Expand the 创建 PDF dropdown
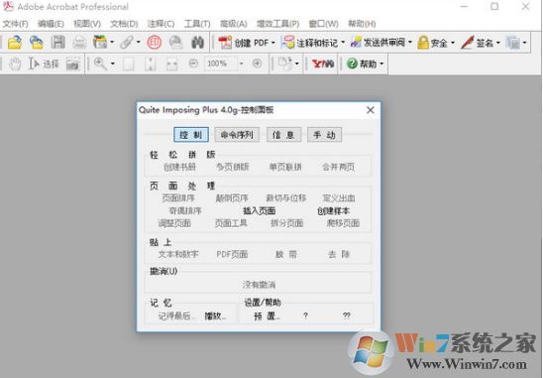This screenshot has height=378, width=543. click(x=273, y=43)
